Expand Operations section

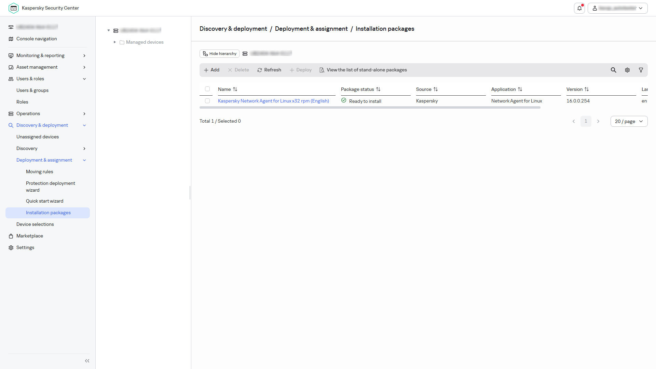click(84, 114)
